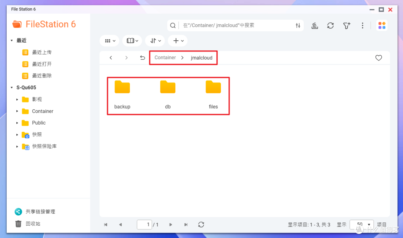The height and width of the screenshot is (238, 403).
Task: Click the colorful app grid icon
Action: point(382,25)
